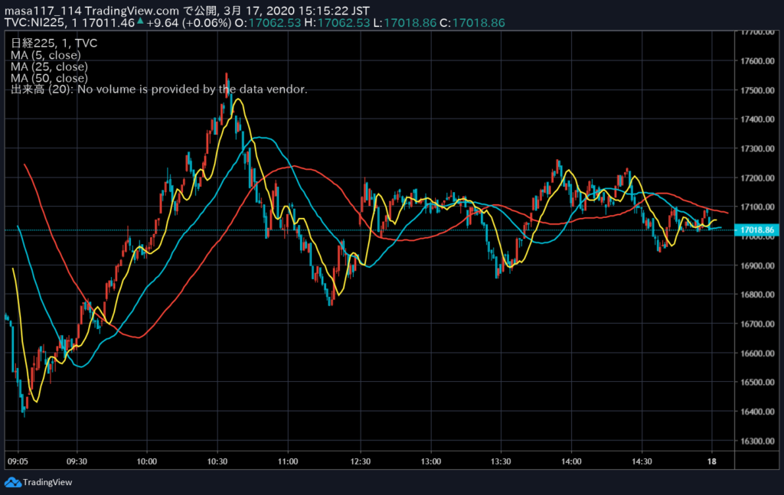Click the 17300.00 price axis label
The width and height of the screenshot is (784, 495).
tap(757, 149)
